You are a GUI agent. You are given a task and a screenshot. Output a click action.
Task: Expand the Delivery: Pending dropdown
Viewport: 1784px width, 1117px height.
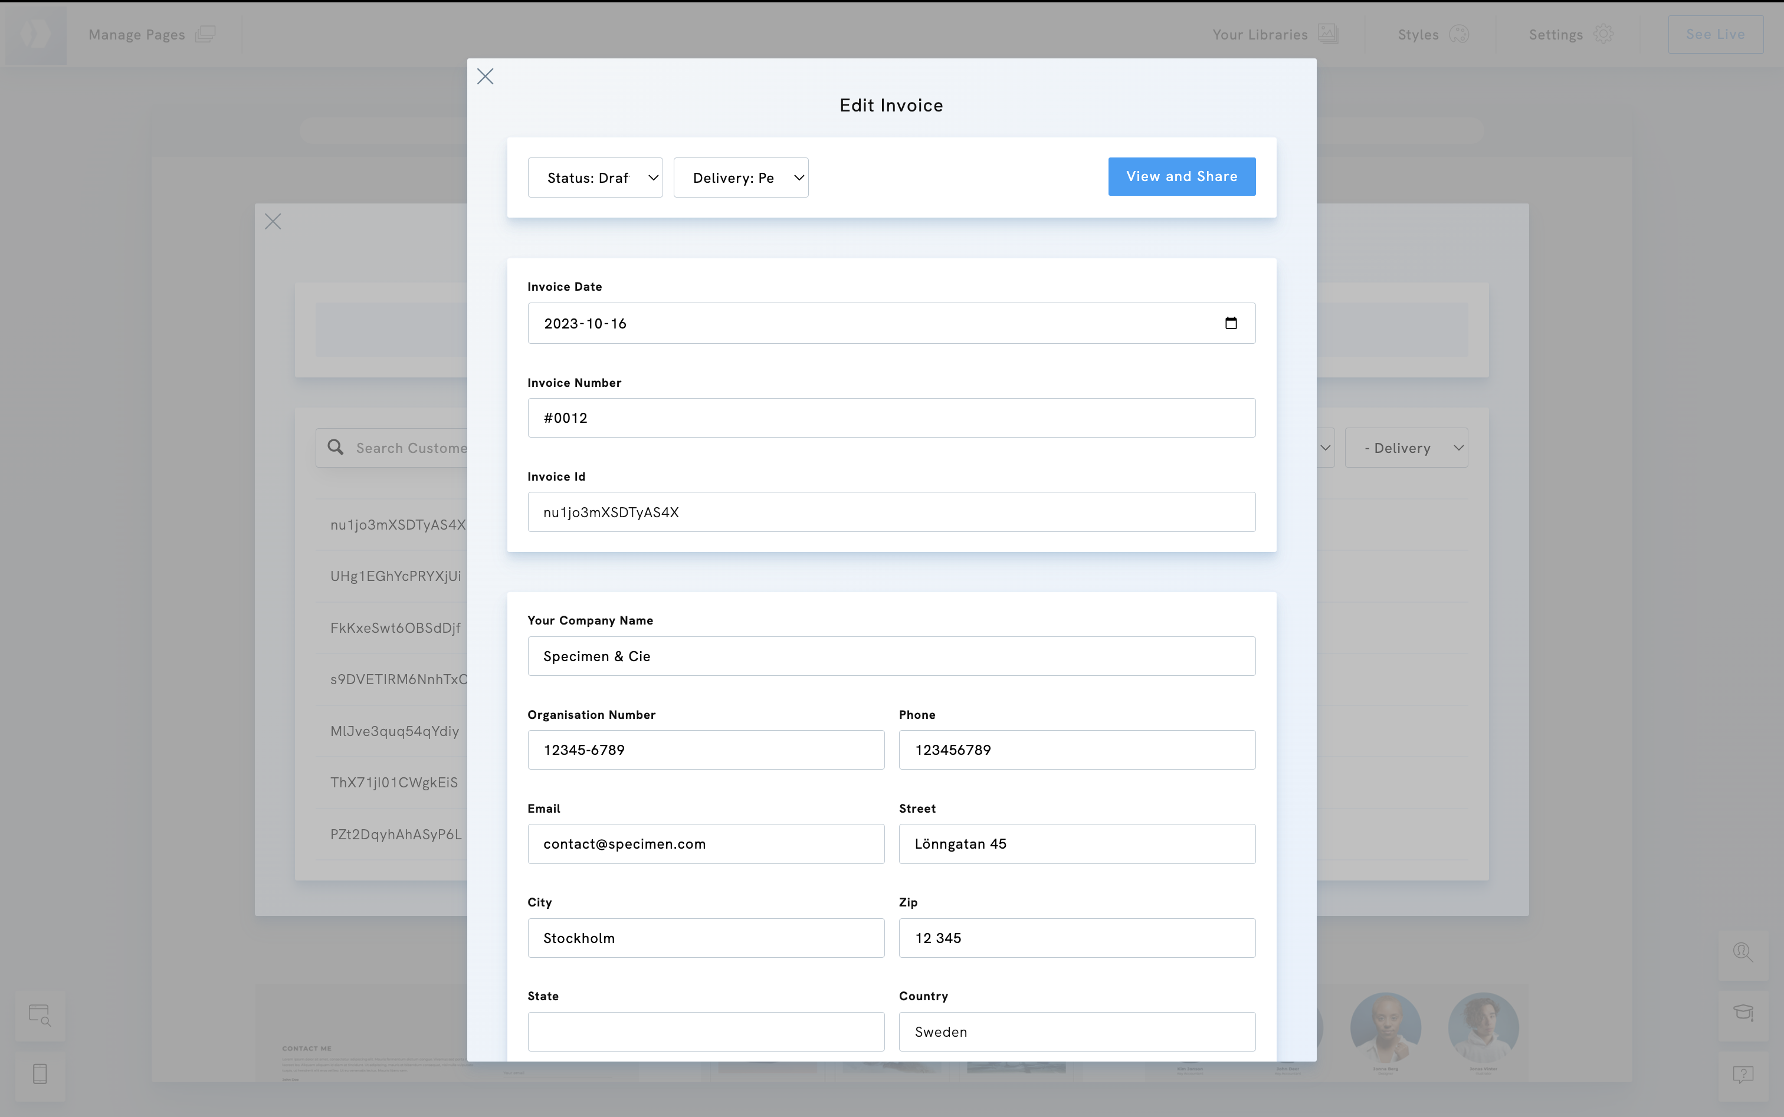(740, 178)
